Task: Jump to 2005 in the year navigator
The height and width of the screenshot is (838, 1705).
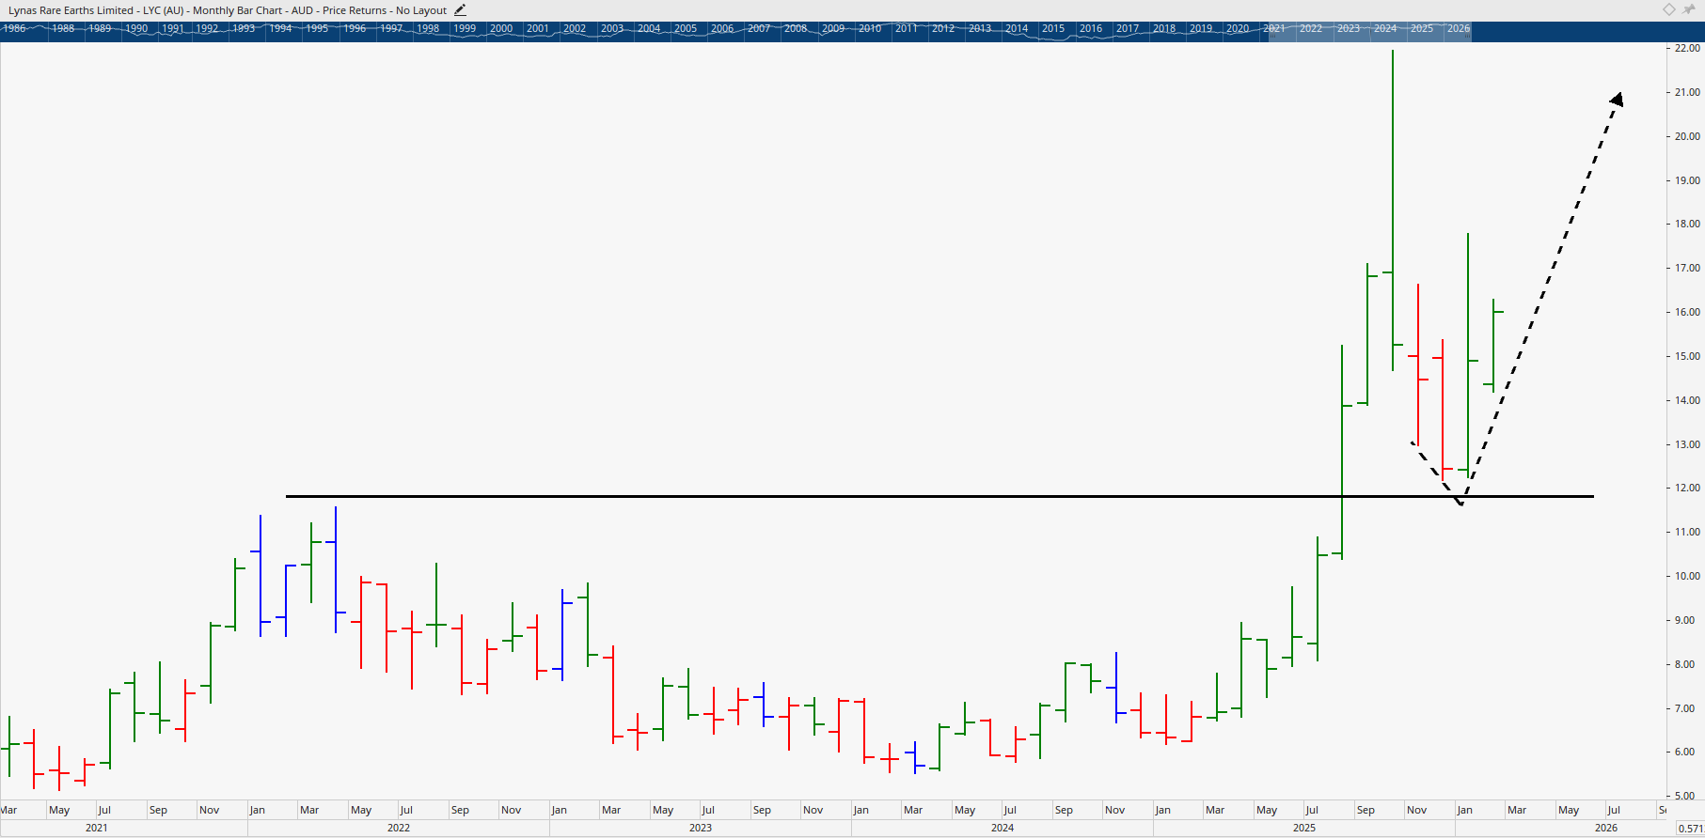Action: click(x=686, y=28)
